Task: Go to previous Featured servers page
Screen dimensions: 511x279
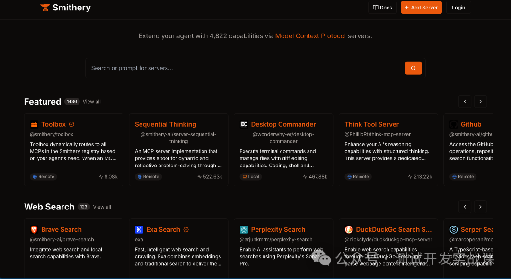Action: click(465, 102)
